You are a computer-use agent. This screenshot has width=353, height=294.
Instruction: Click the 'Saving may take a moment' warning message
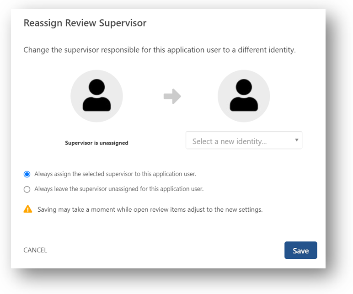150,209
